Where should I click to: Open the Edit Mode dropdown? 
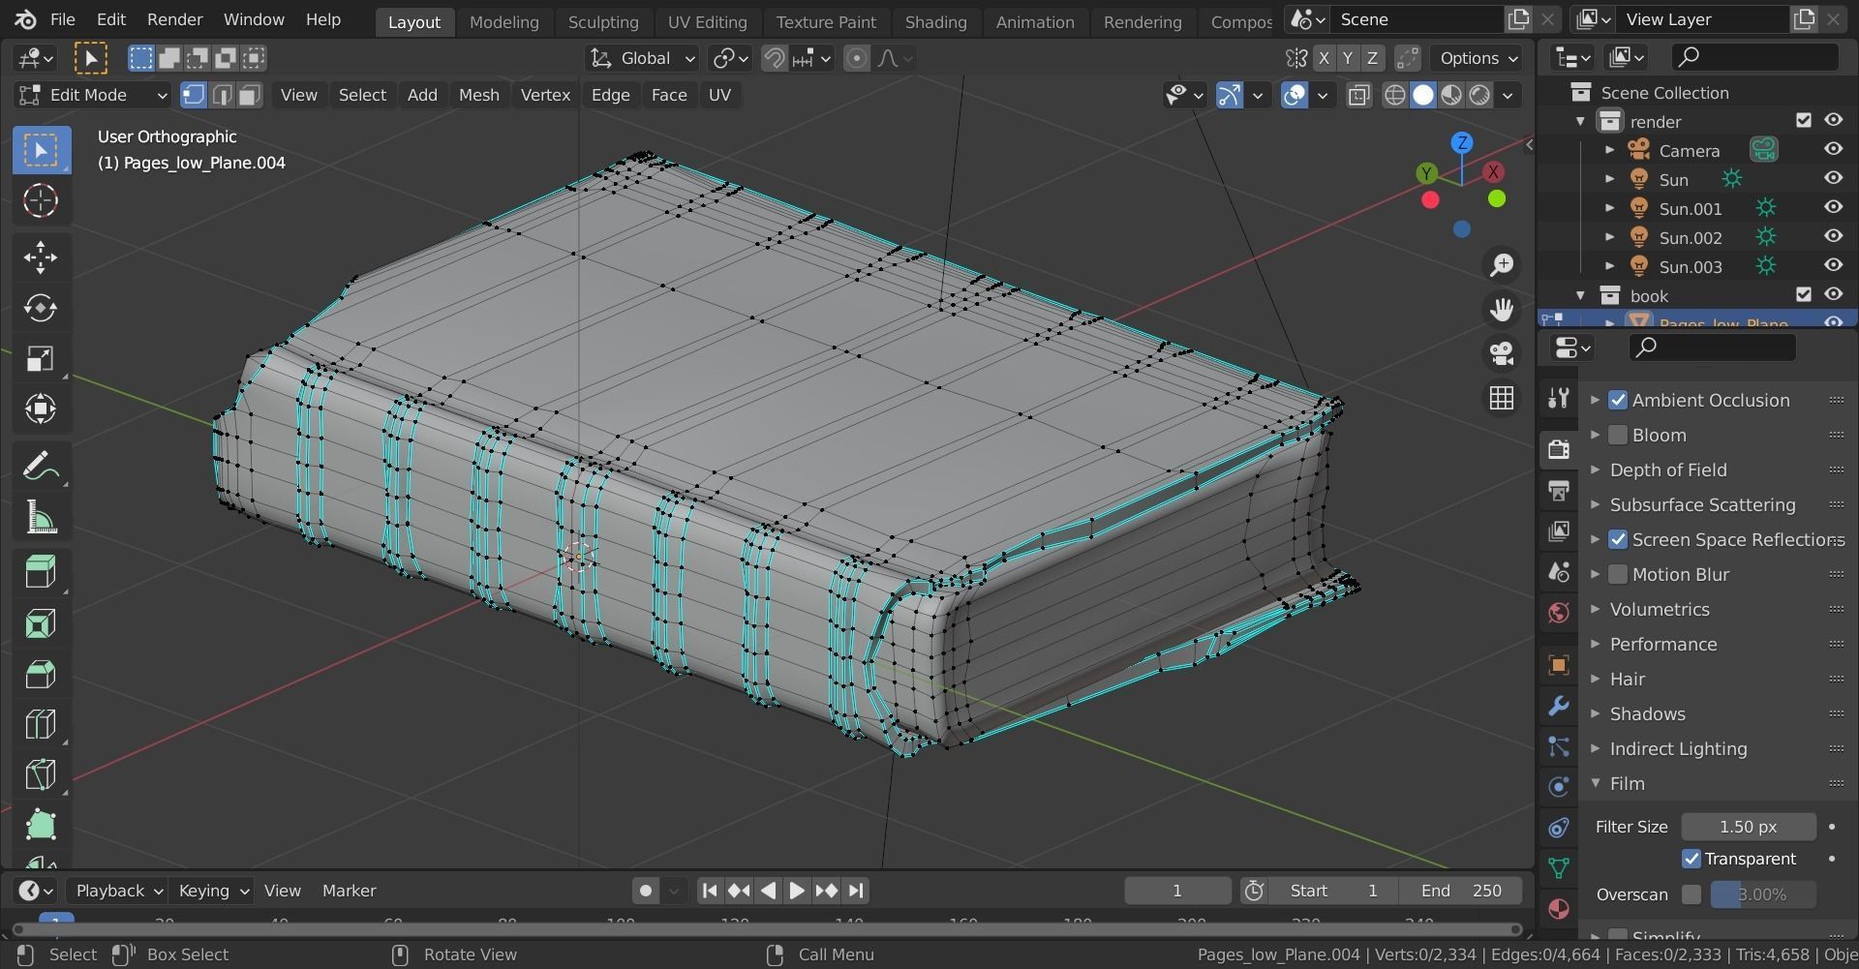tap(93, 95)
